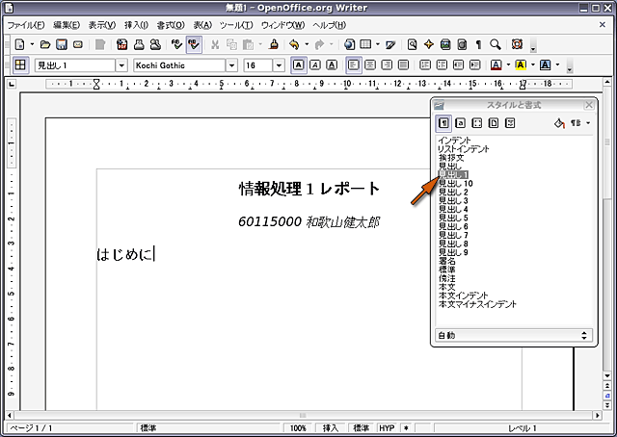The image size is (617, 437).
Task: Open Styles and Formatting from the formatting toolbar
Action: pos(19,65)
